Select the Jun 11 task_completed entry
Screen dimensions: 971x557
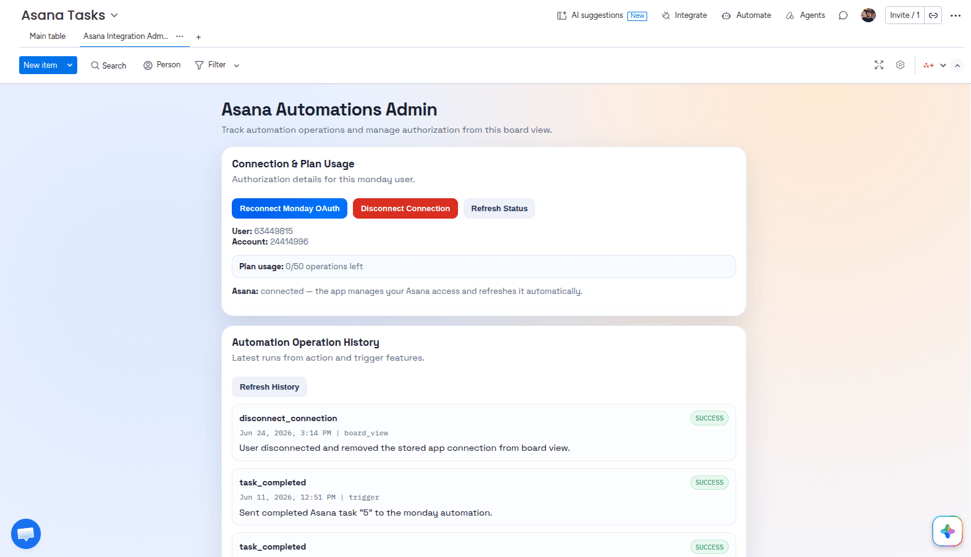tap(484, 496)
